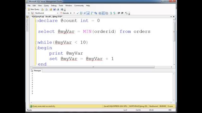Click the green success check icon in status bar
The width and height of the screenshot is (202, 113).
point(31,106)
